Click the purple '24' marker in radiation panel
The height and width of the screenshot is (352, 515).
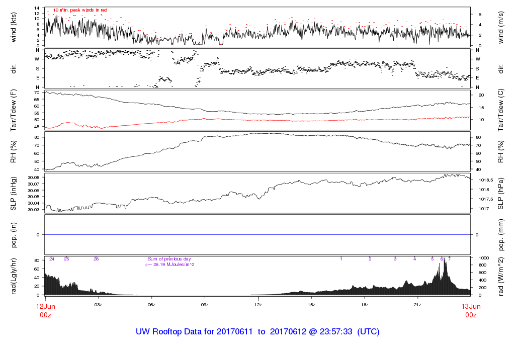pos(52,259)
